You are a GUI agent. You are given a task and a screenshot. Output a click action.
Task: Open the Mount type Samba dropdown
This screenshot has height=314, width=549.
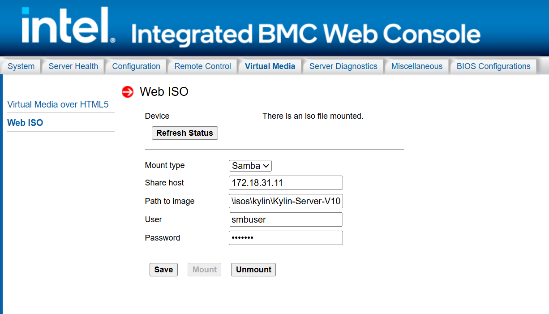250,166
